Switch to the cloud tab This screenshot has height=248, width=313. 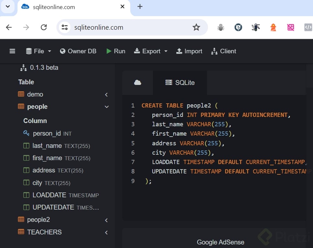(x=137, y=83)
